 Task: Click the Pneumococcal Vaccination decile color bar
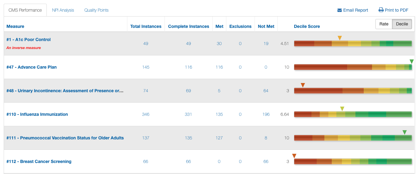pyautogui.click(x=353, y=138)
